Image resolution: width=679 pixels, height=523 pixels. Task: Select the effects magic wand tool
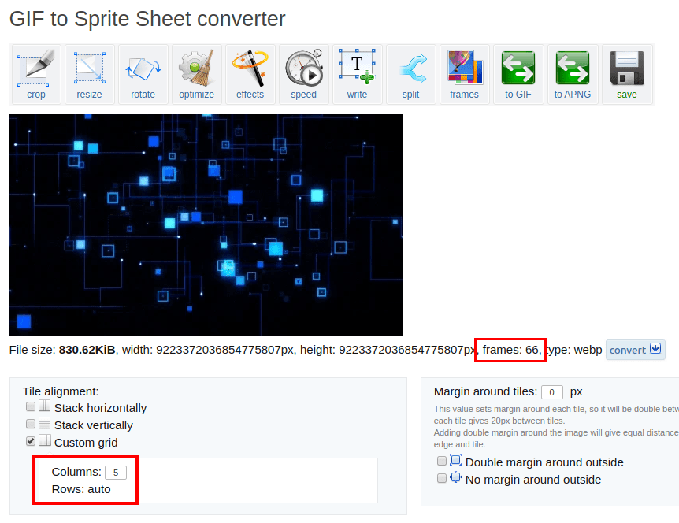(250, 74)
